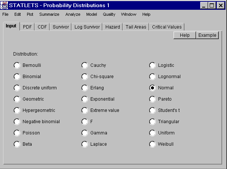Click the selected Normal radio button
The height and width of the screenshot is (169, 227).
152,88
